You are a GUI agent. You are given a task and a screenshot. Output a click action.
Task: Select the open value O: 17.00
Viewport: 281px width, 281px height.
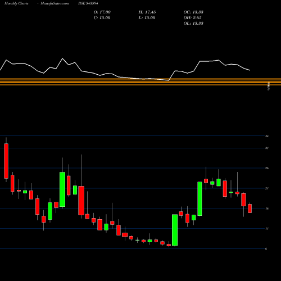pyautogui.click(x=102, y=12)
